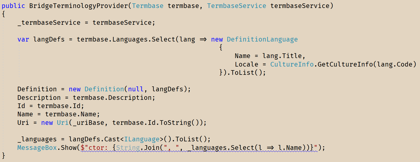The height and width of the screenshot is (162, 420).
Task: Click the null argument in Definition constructor
Action: pyautogui.click(x=136, y=89)
